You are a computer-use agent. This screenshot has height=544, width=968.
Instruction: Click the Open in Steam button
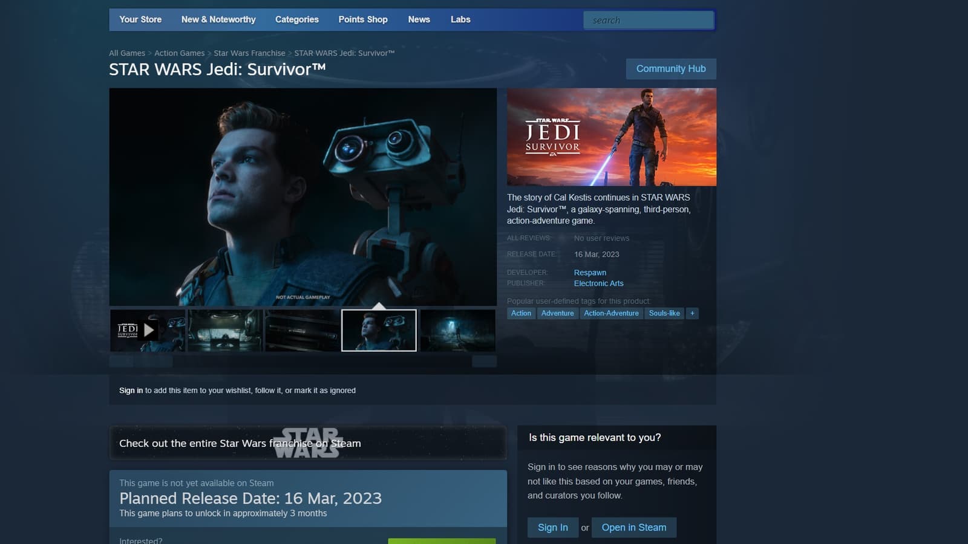[x=634, y=528]
